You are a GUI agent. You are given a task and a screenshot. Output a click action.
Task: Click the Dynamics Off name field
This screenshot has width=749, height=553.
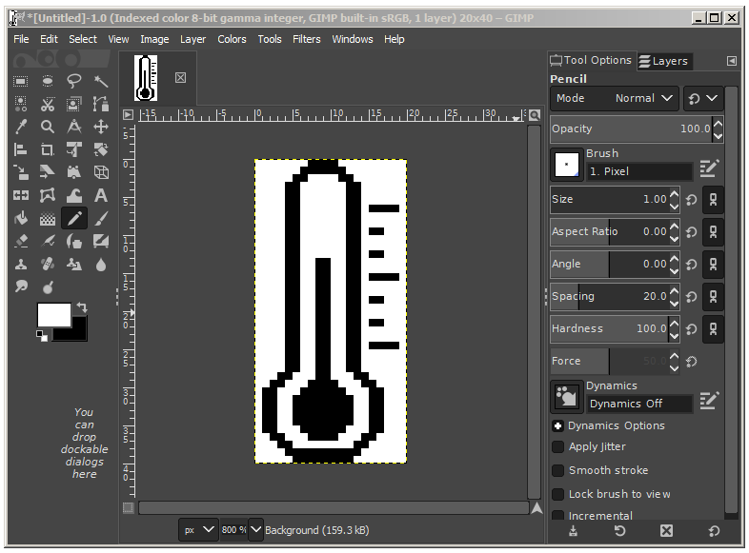point(638,404)
